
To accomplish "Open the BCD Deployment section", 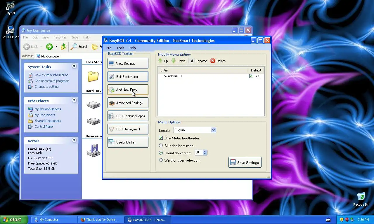I will click(x=128, y=129).
